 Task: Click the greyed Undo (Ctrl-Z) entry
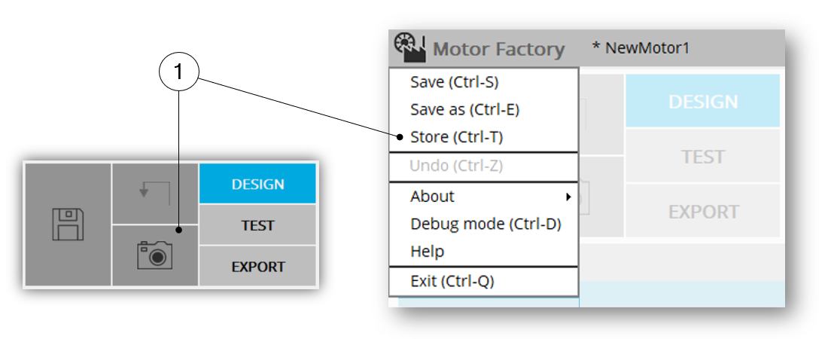456,166
